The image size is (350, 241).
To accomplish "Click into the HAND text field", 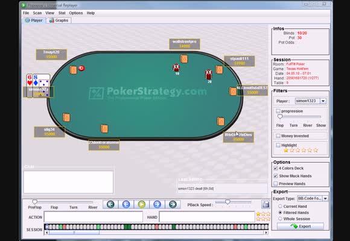I will coord(207,217).
